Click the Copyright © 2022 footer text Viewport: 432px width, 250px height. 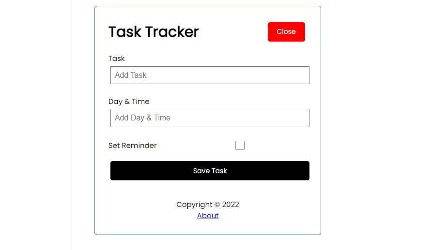click(x=208, y=205)
